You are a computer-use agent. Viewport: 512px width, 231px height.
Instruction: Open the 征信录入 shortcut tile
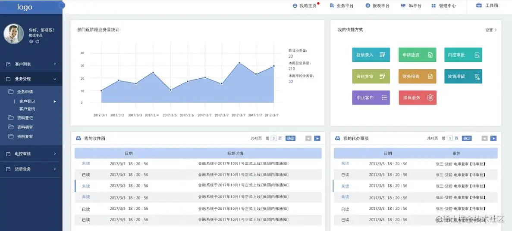(x=371, y=55)
